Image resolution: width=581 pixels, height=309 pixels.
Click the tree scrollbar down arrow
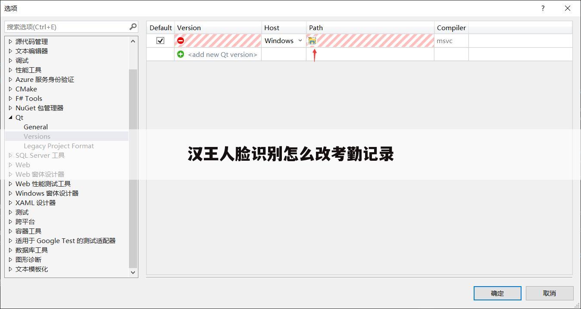pyautogui.click(x=133, y=272)
